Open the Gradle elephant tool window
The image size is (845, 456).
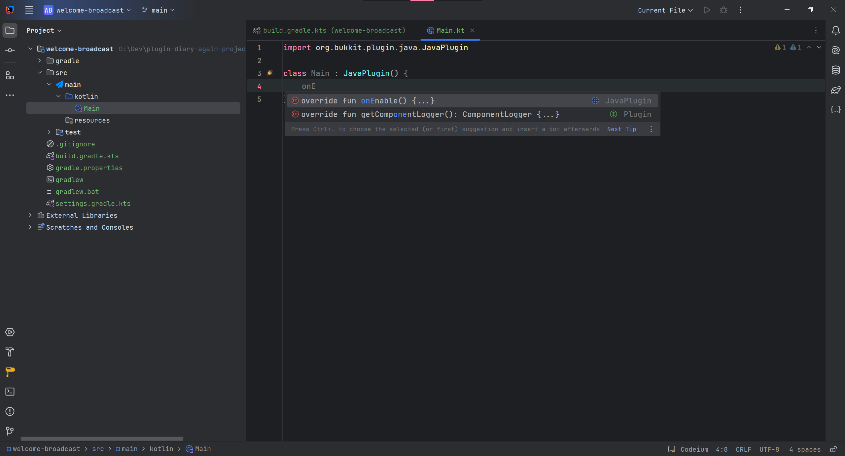point(836,90)
